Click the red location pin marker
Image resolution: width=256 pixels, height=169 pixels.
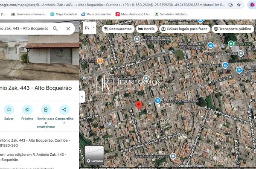coord(139,105)
